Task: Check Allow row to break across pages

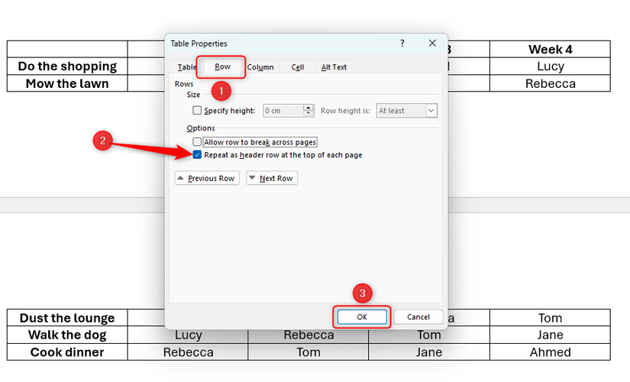Action: click(197, 141)
